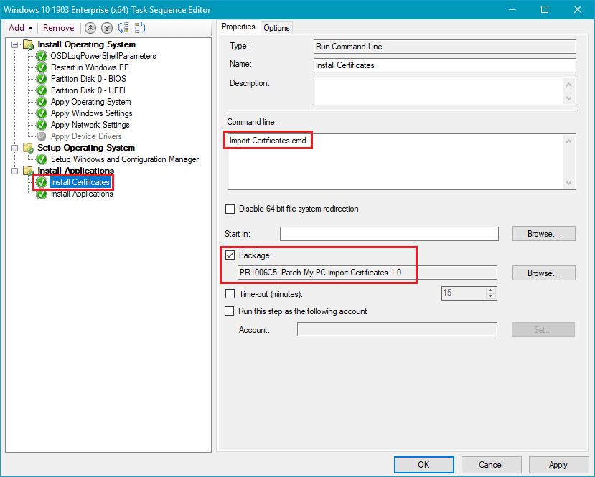Click the Apply button
The width and height of the screenshot is (595, 477).
558,465
